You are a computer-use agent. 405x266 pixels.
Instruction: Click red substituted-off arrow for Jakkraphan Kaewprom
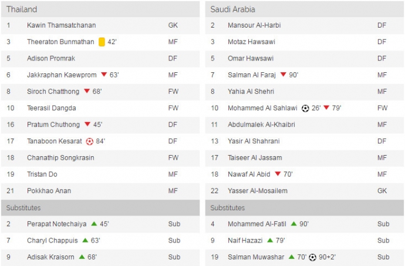104,75
